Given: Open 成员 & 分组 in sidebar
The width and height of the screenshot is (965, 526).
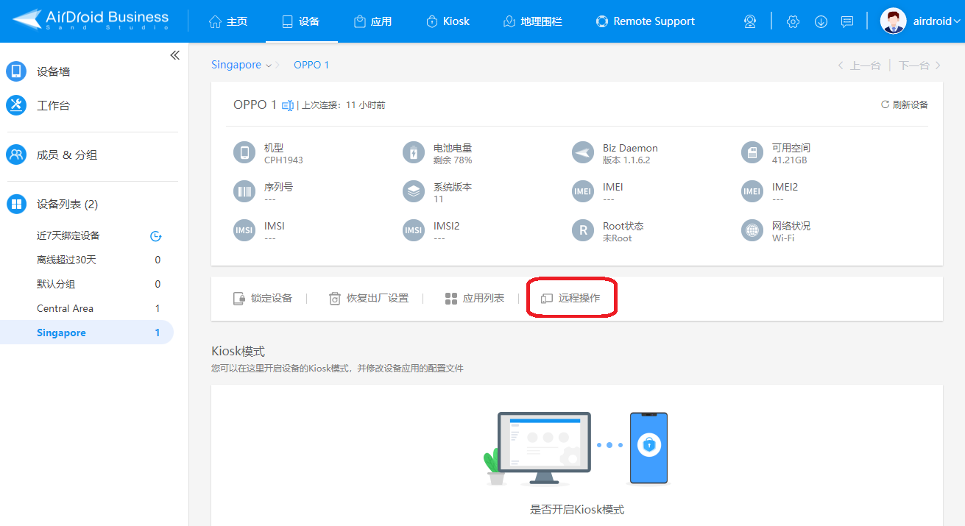Looking at the screenshot, I should coord(66,154).
